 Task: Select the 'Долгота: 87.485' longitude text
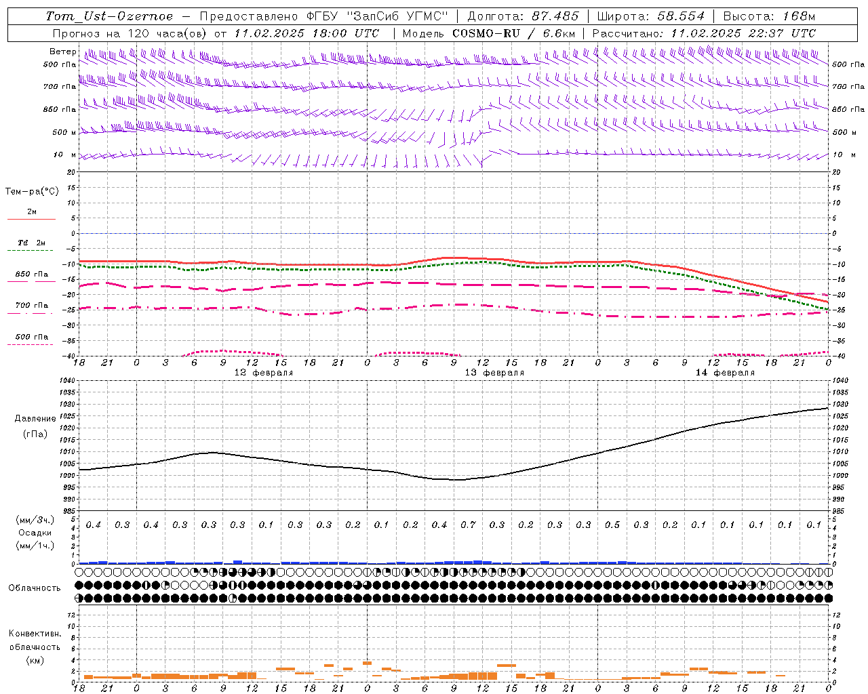[x=524, y=16]
